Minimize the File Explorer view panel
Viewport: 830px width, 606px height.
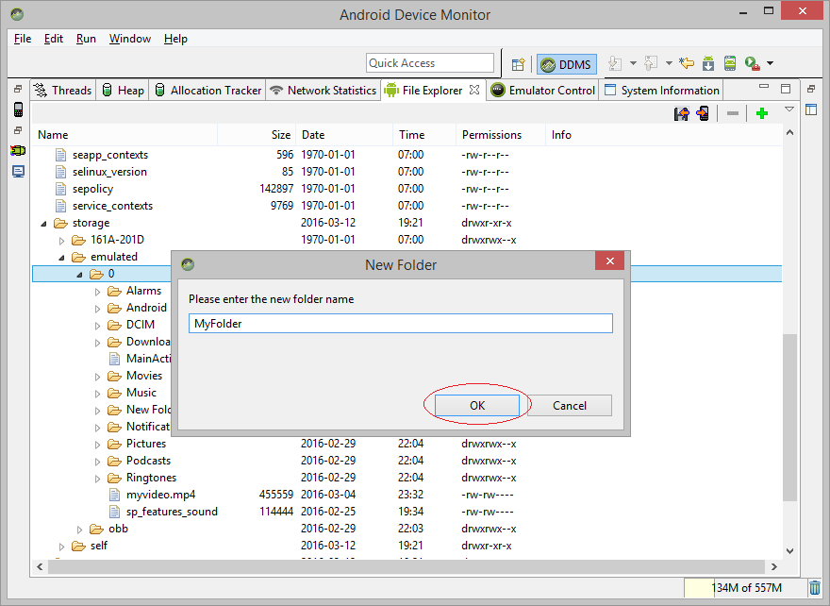pyautogui.click(x=764, y=87)
